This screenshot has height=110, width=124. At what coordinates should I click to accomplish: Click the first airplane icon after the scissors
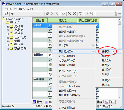[x=70, y=14]
